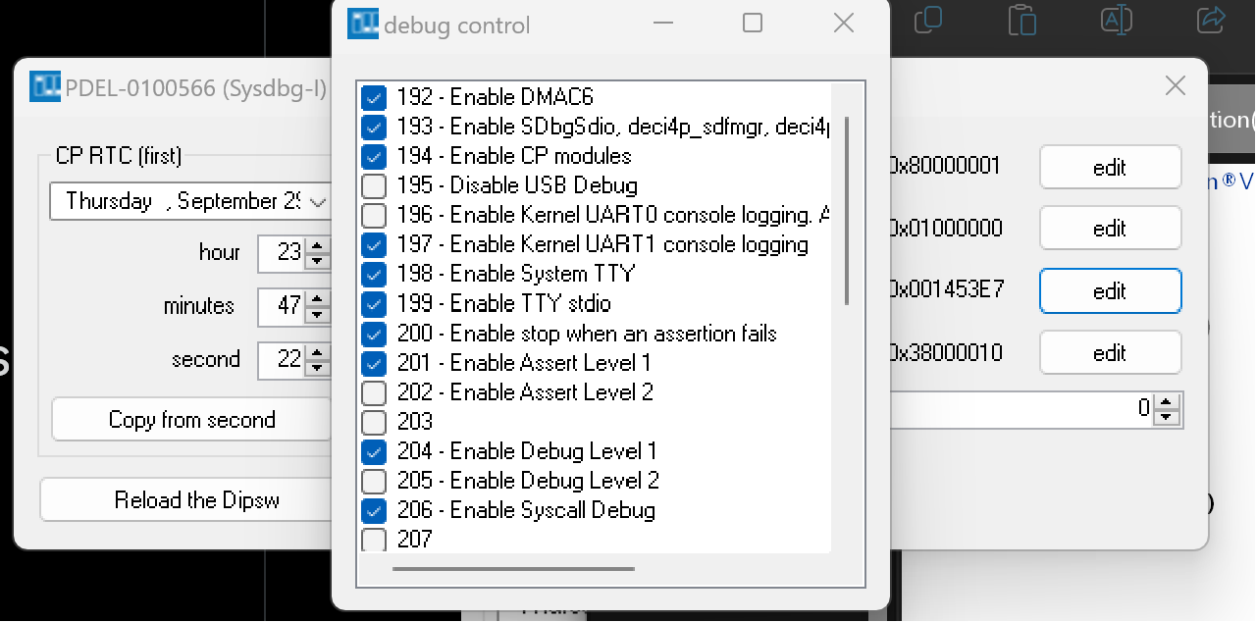Screen dimensions: 1256x622
Task: Click the paste clipboard icon in the top toolbar
Action: (x=1021, y=20)
